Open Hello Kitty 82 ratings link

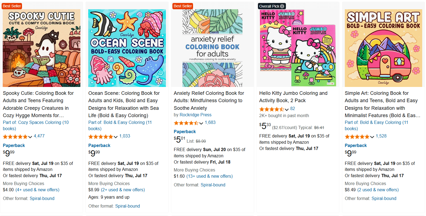coord(292,108)
